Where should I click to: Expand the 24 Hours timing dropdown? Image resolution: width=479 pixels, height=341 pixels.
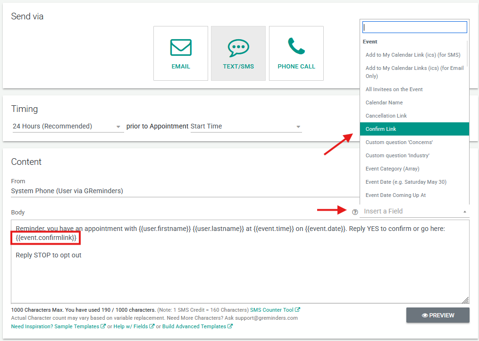[67, 127]
